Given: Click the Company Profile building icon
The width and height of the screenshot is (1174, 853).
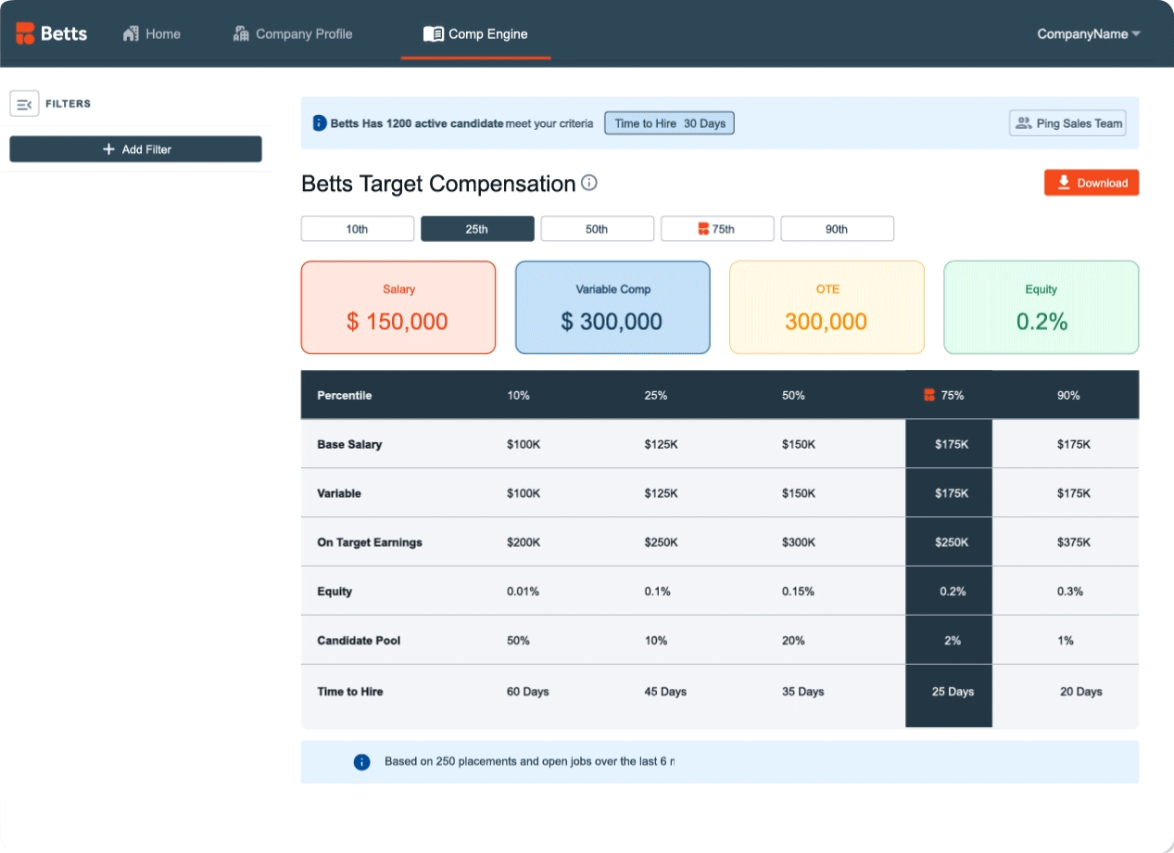Looking at the screenshot, I should (242, 34).
